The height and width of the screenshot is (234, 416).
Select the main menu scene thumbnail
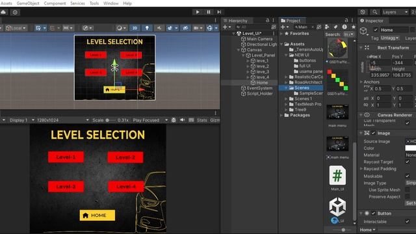[x=337, y=112]
